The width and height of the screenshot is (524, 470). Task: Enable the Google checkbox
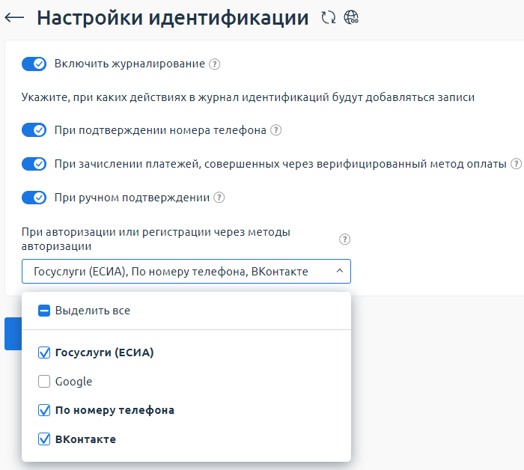pos(44,382)
